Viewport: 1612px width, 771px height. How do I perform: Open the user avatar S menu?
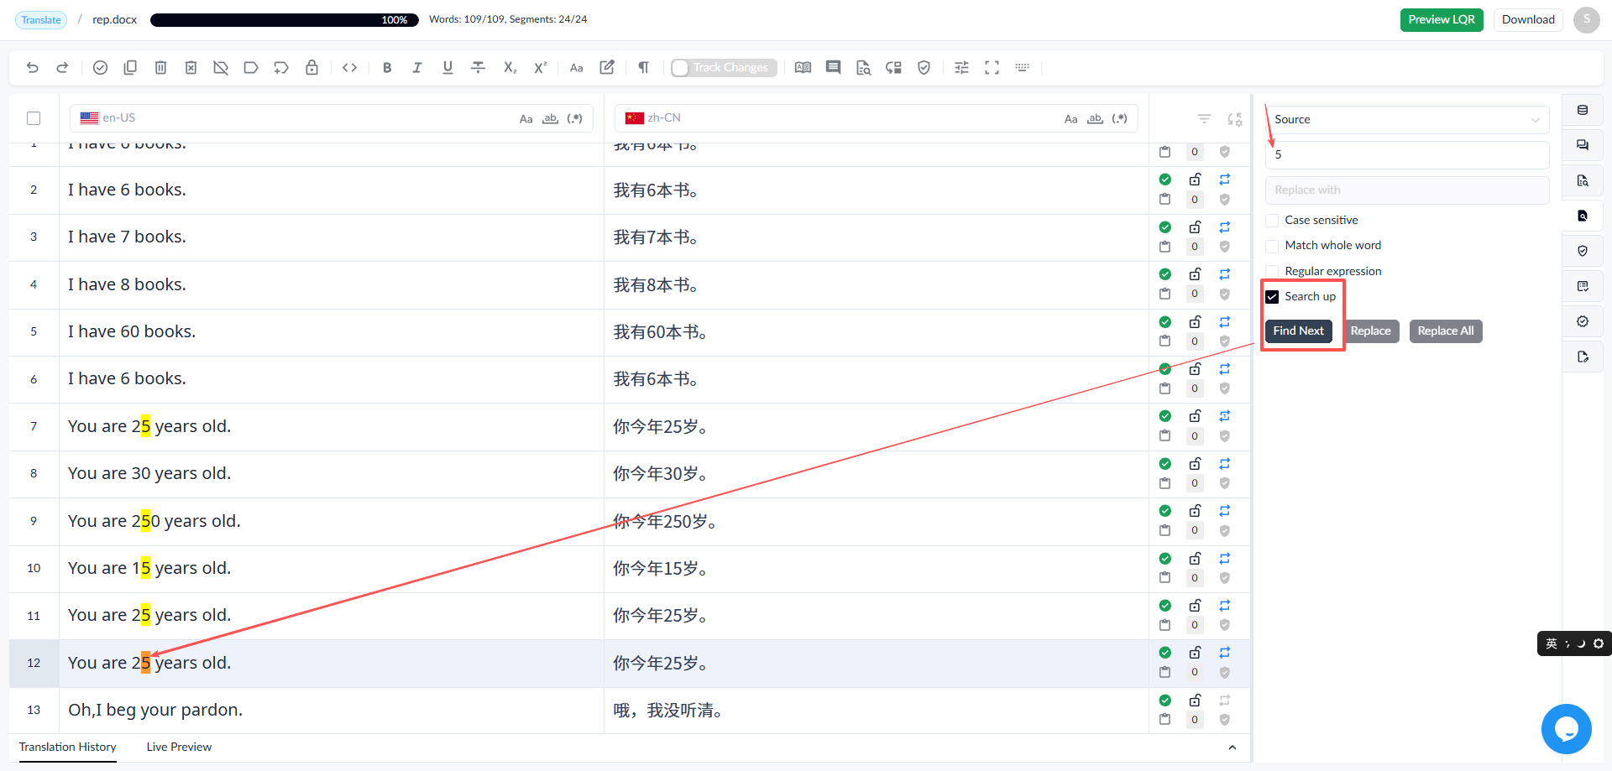click(1586, 20)
